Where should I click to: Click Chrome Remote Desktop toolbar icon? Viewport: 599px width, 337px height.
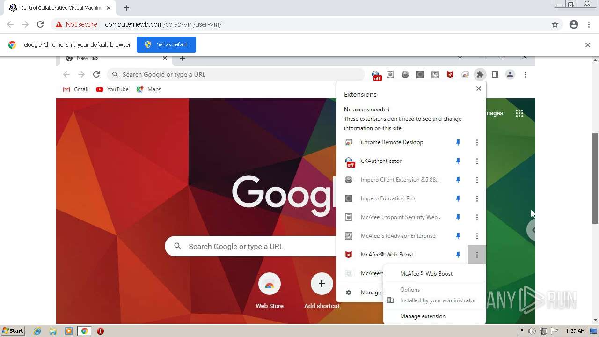pos(465,74)
